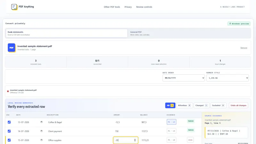
Task: Click Balance column header
Action: click(144, 115)
